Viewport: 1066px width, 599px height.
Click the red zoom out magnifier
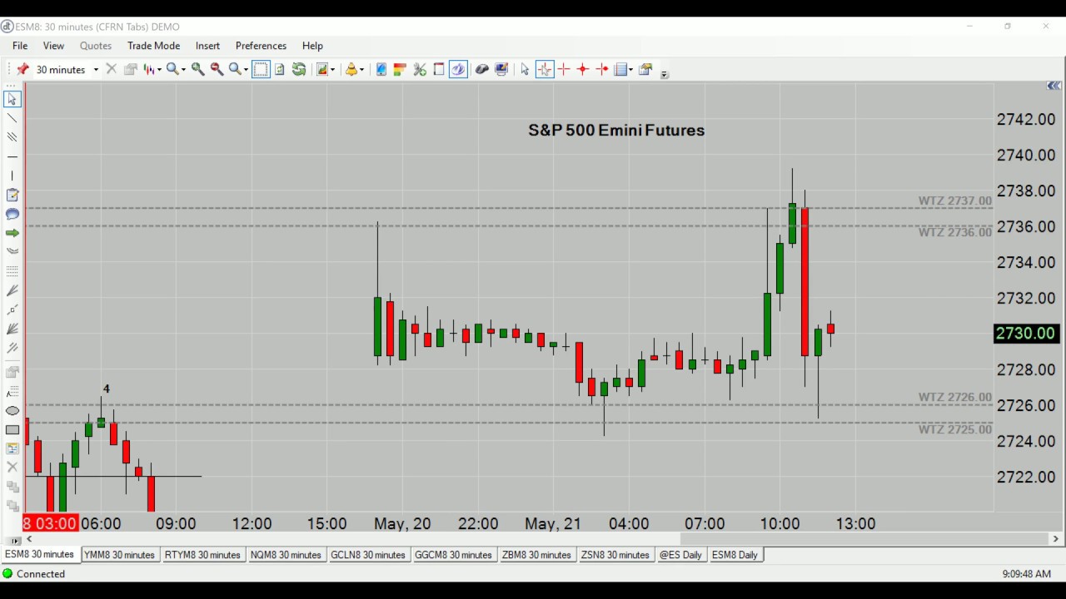(x=217, y=70)
